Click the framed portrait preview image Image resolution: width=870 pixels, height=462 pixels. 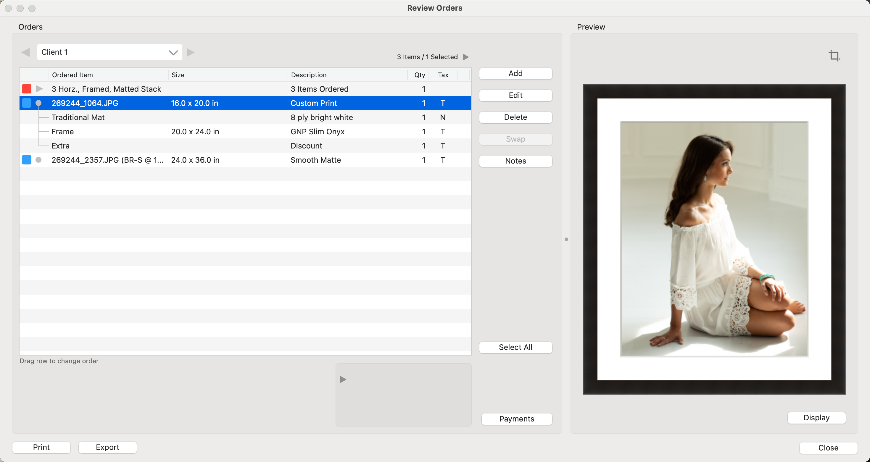714,239
